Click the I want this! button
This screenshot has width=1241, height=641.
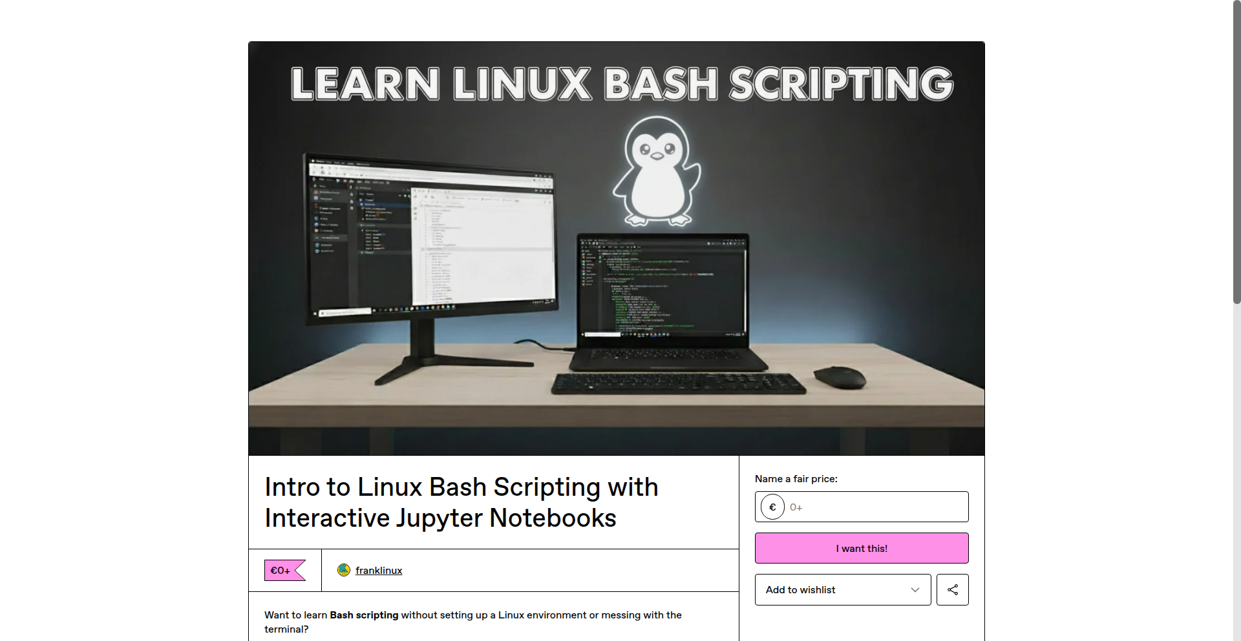point(862,548)
